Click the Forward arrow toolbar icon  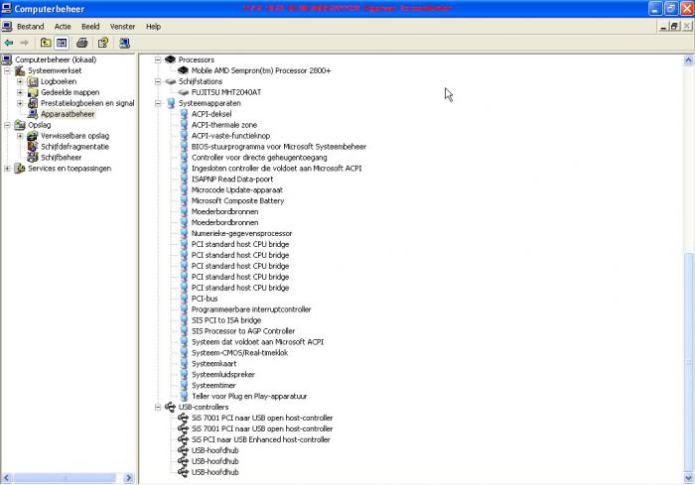click(x=24, y=43)
